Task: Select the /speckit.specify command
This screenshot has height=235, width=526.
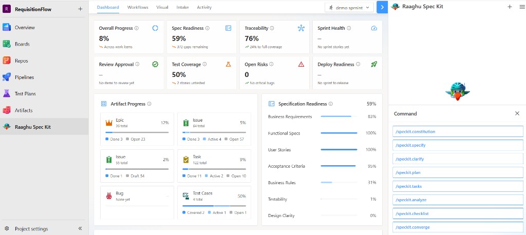Action: (x=458, y=145)
